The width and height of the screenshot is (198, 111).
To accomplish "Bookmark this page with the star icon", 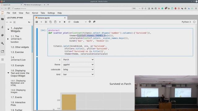I will [145, 8].
